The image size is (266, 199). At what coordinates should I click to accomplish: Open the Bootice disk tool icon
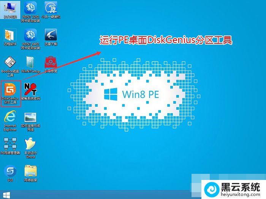tap(10, 62)
